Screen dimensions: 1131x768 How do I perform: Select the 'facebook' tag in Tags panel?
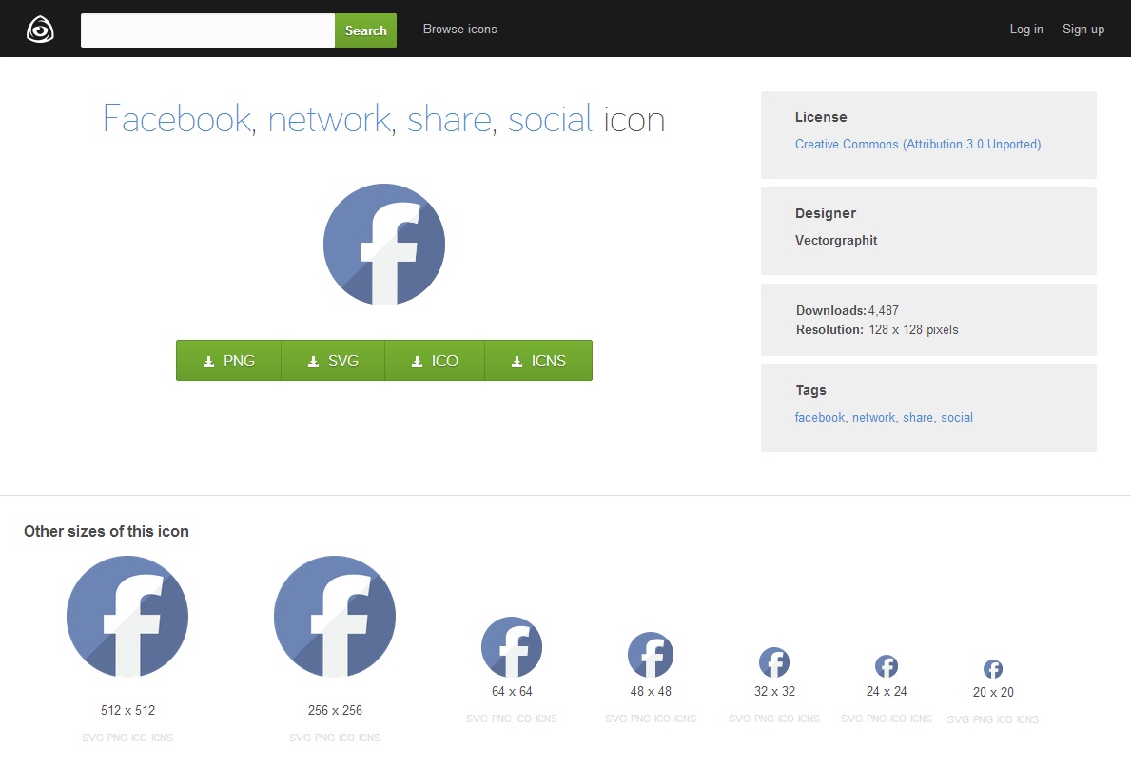point(819,417)
